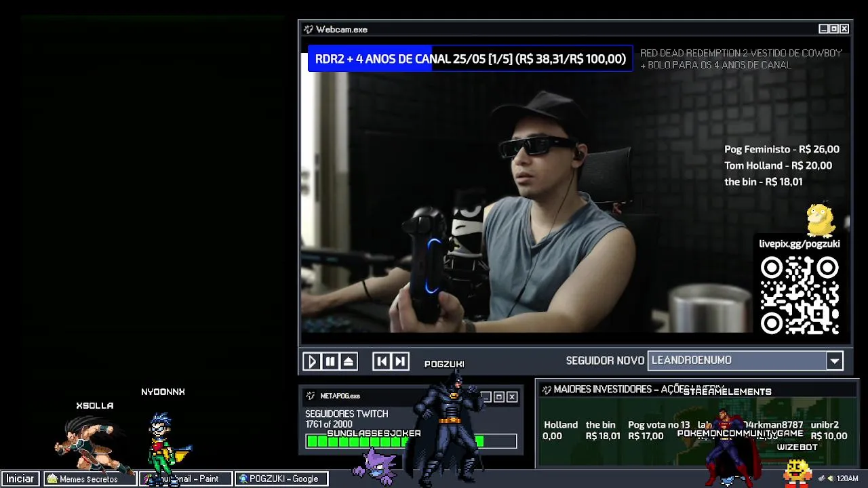Open Memes Secretos taskbar item
Image resolution: width=868 pixels, height=488 pixels.
(90, 479)
